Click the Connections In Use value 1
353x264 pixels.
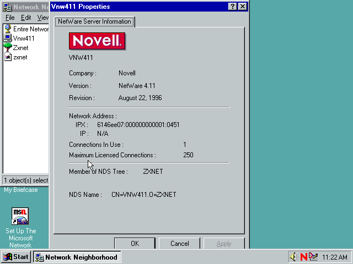click(x=185, y=144)
